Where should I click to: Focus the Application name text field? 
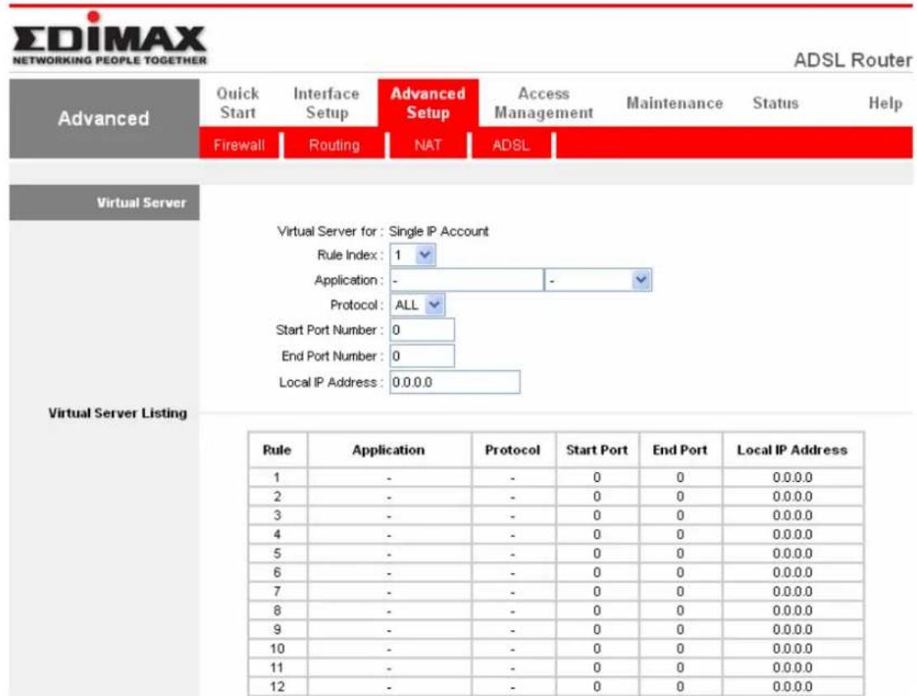point(467,280)
